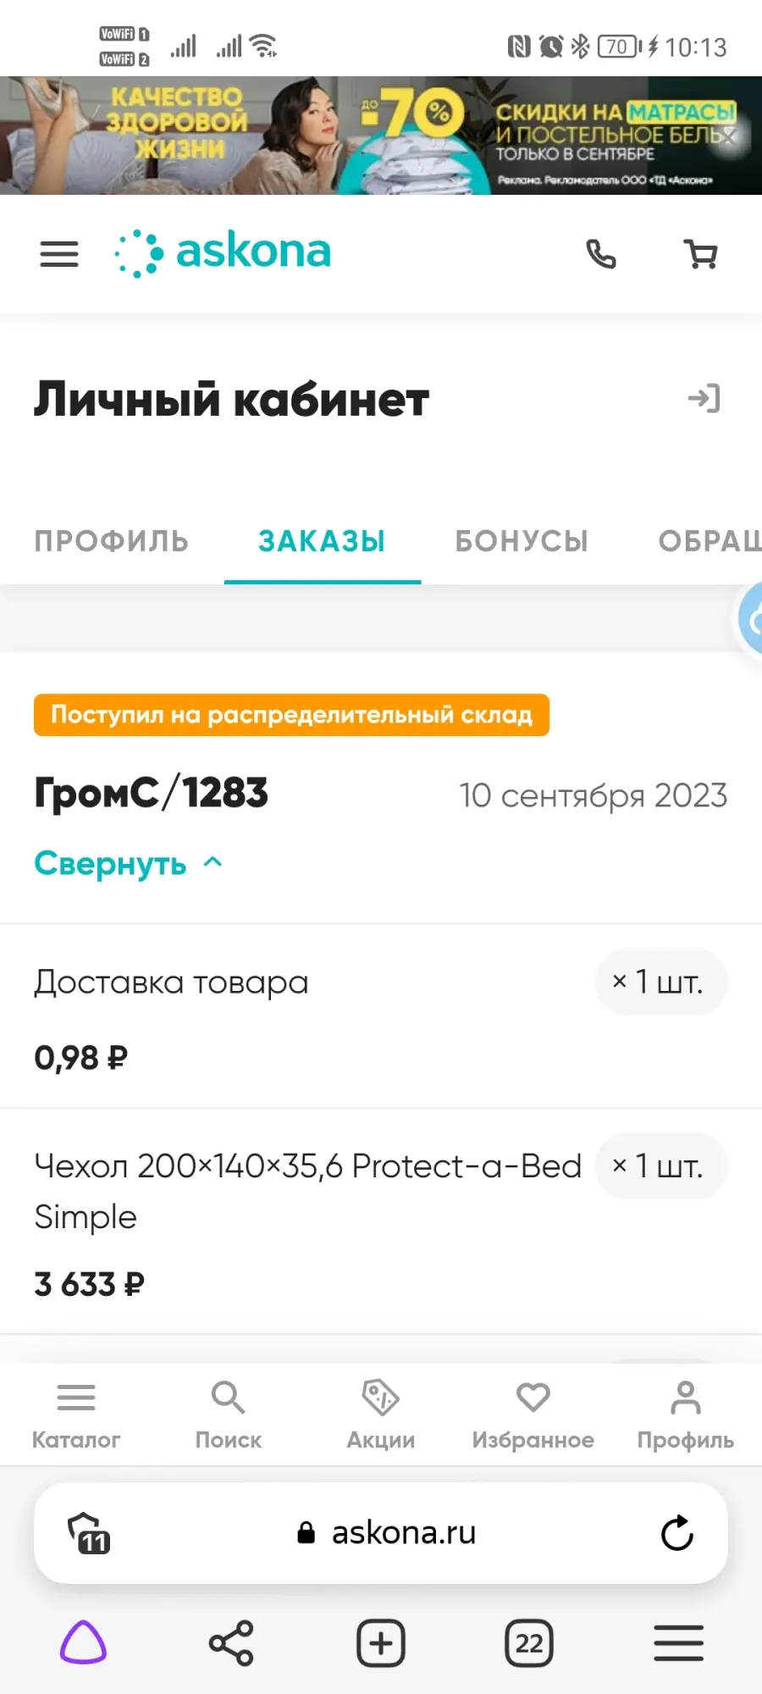Open Избранное favorites

point(533,1415)
